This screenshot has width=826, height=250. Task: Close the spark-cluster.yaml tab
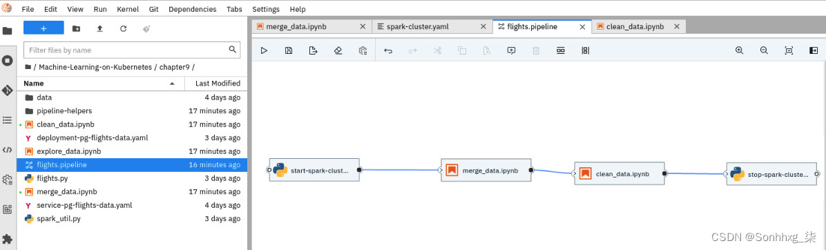482,27
